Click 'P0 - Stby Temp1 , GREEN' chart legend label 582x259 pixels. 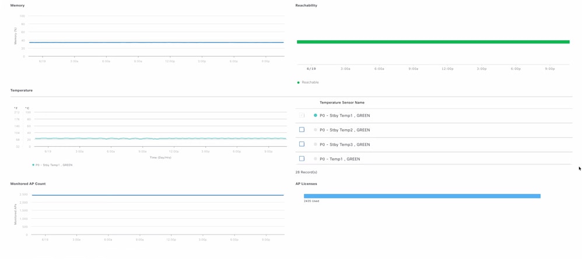point(54,165)
